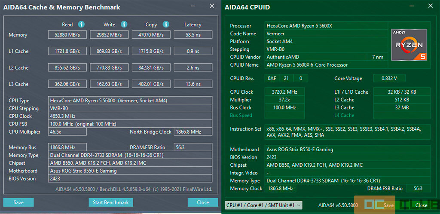
Task: Click the AMD Ryzen 5 logo badge
Action: (409, 45)
